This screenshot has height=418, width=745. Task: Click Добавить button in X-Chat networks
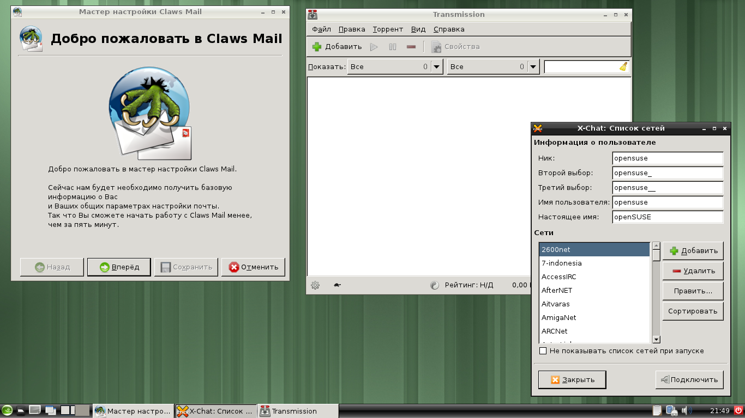coord(693,251)
